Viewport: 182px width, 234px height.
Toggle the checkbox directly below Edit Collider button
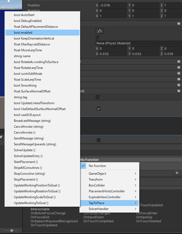tap(98, 38)
